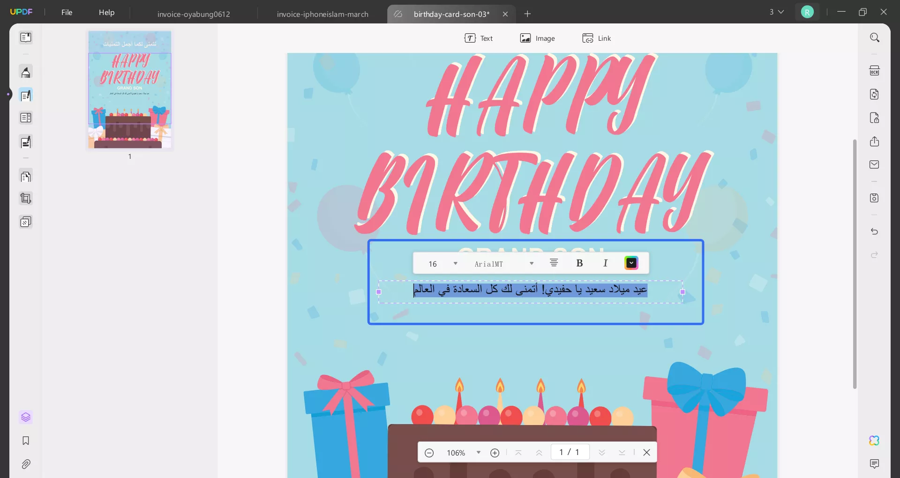Undo the last change
The width and height of the screenshot is (900, 478).
click(x=875, y=232)
